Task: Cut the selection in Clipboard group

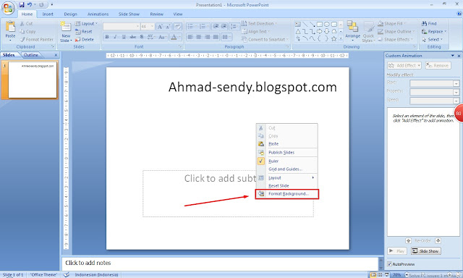Action: (x=26, y=24)
